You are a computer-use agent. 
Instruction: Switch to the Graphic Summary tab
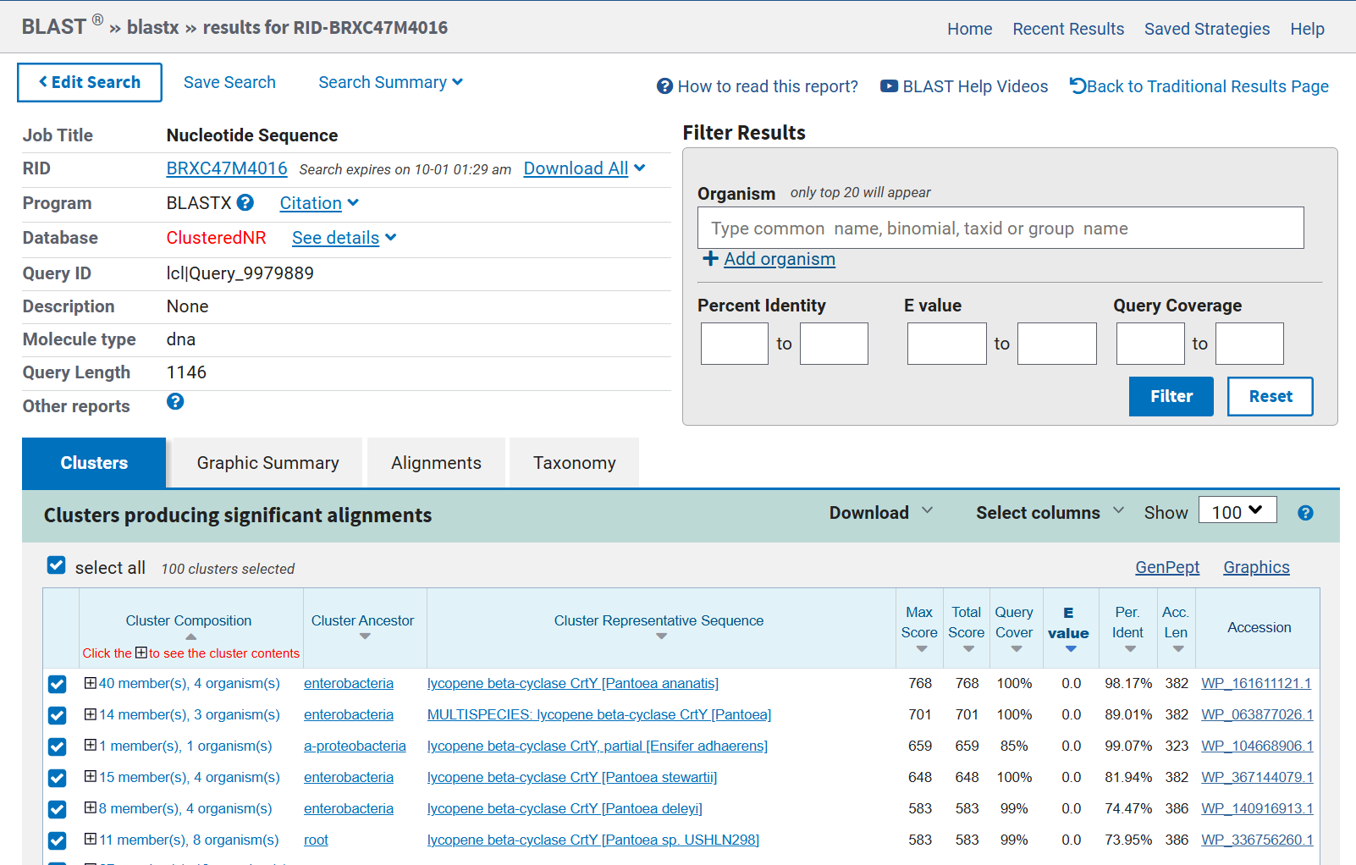(x=267, y=463)
